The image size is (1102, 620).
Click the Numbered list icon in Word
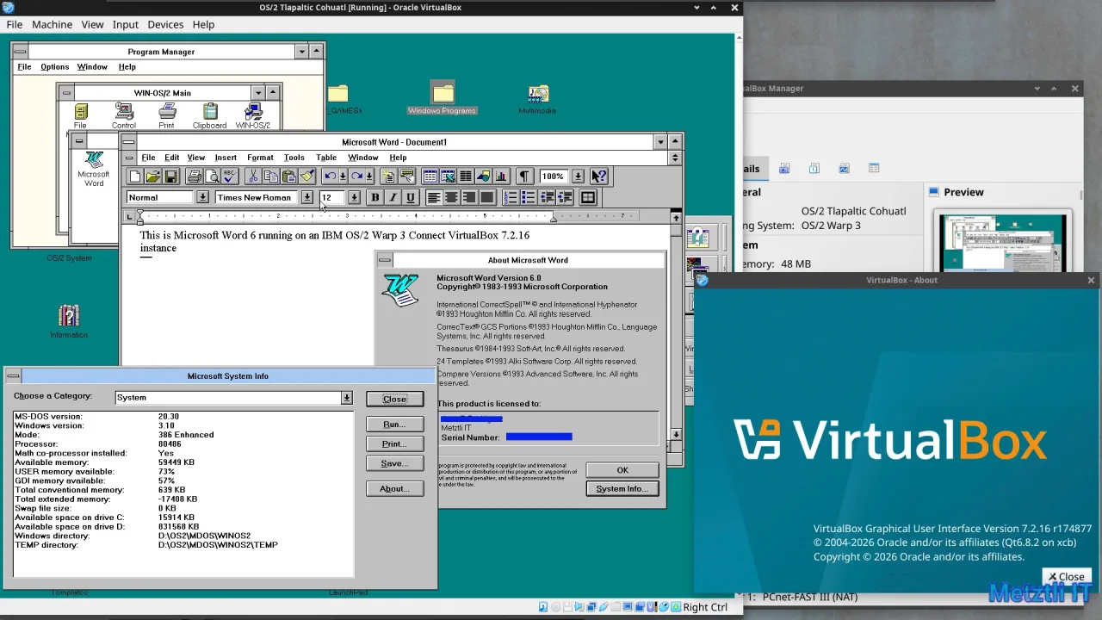point(511,197)
